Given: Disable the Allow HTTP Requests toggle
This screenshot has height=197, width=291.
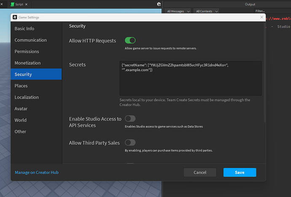Looking at the screenshot, I should coord(130,40).
